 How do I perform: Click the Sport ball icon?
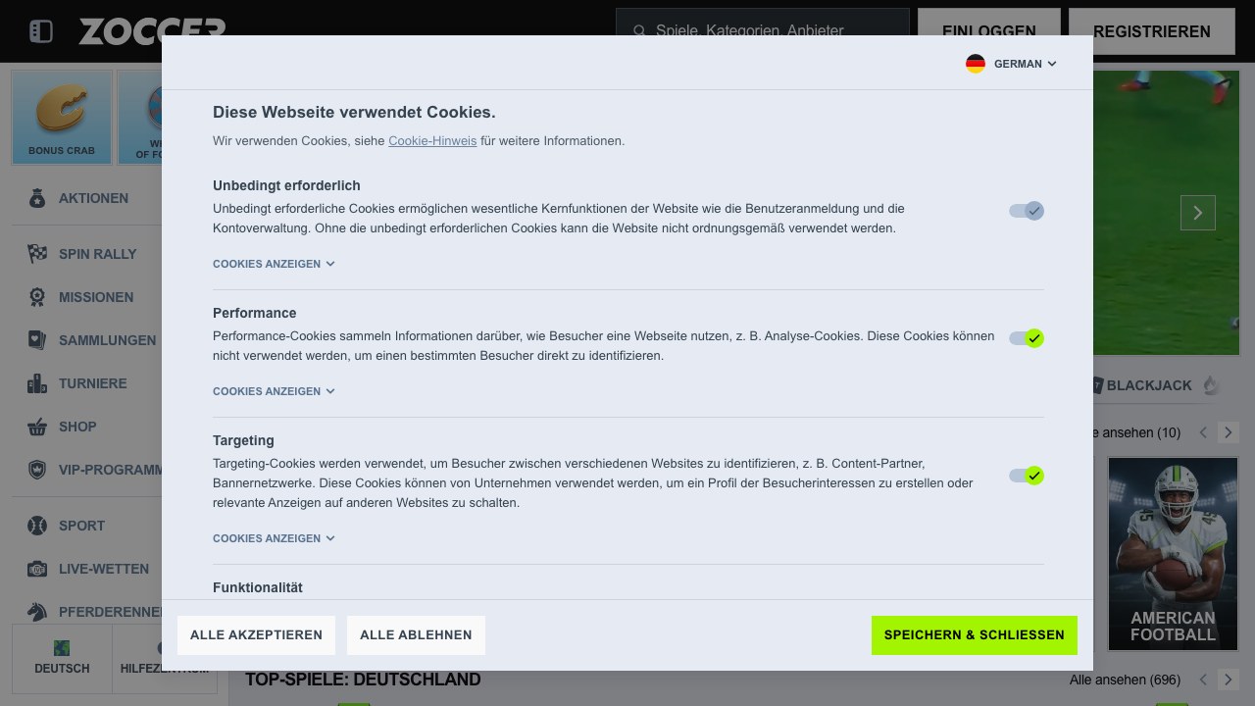(x=37, y=526)
